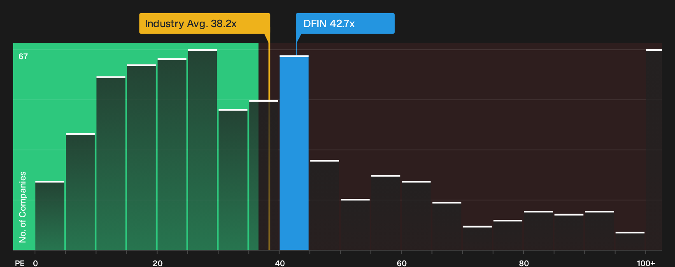Click the bar for PE 65-70
This screenshot has height=267, width=675.
[x=447, y=226]
